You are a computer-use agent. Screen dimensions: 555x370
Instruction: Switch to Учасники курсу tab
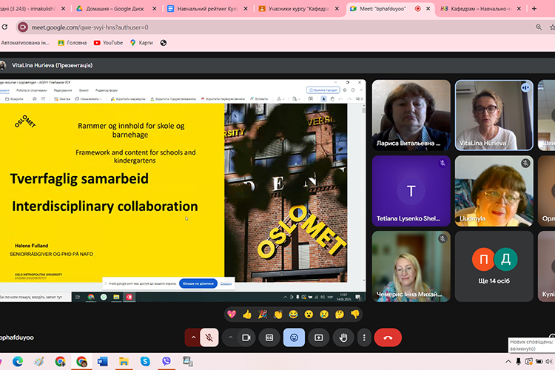(x=298, y=8)
